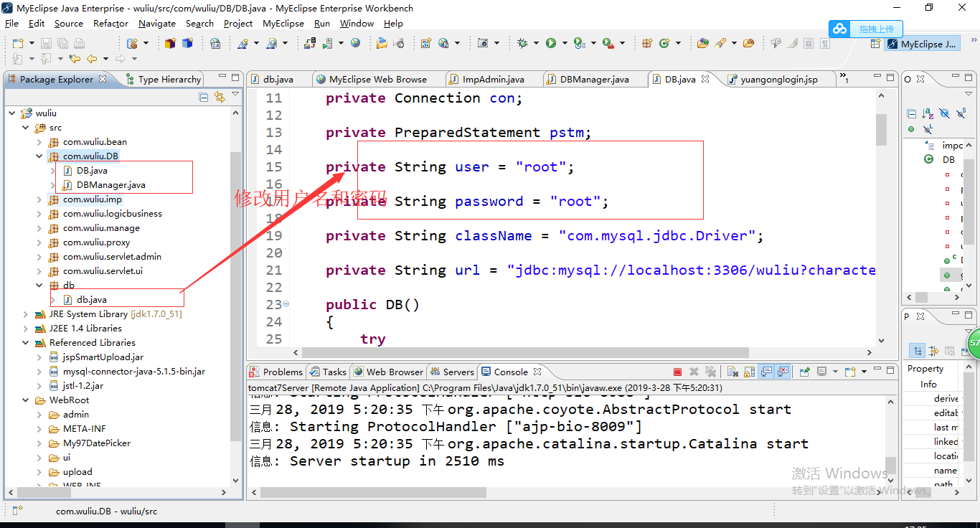The height and width of the screenshot is (528, 980).
Task: Toggle Show Whitespace Characters paragraph icon
Action: click(x=825, y=44)
